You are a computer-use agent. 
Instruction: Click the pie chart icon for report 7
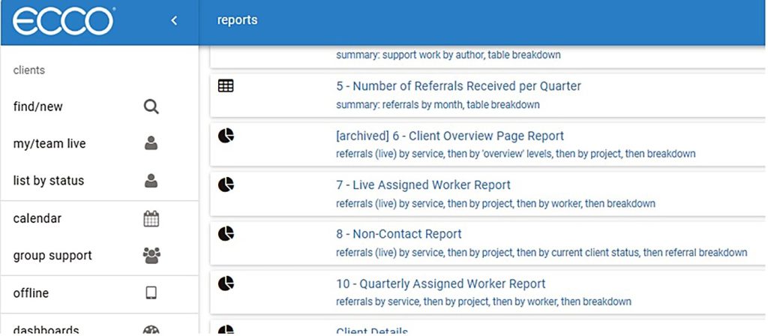click(x=226, y=184)
